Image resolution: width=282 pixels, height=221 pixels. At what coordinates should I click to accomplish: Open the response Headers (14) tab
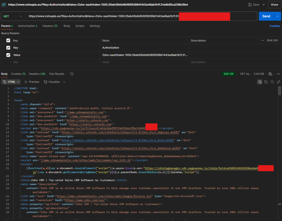click(x=37, y=74)
